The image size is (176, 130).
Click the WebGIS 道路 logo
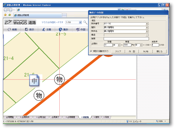point(20,22)
